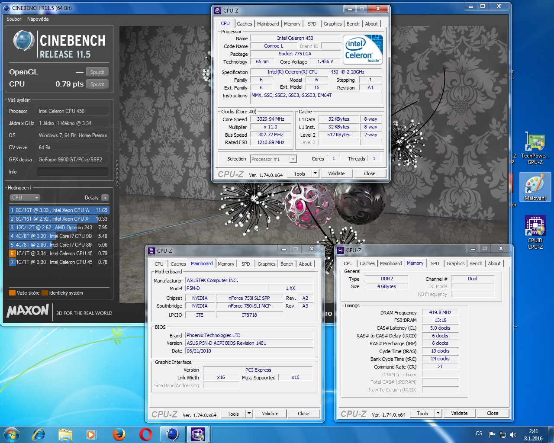Open Malování desktop shortcut
Image resolution: width=554 pixels, height=443 pixels.
(x=535, y=187)
